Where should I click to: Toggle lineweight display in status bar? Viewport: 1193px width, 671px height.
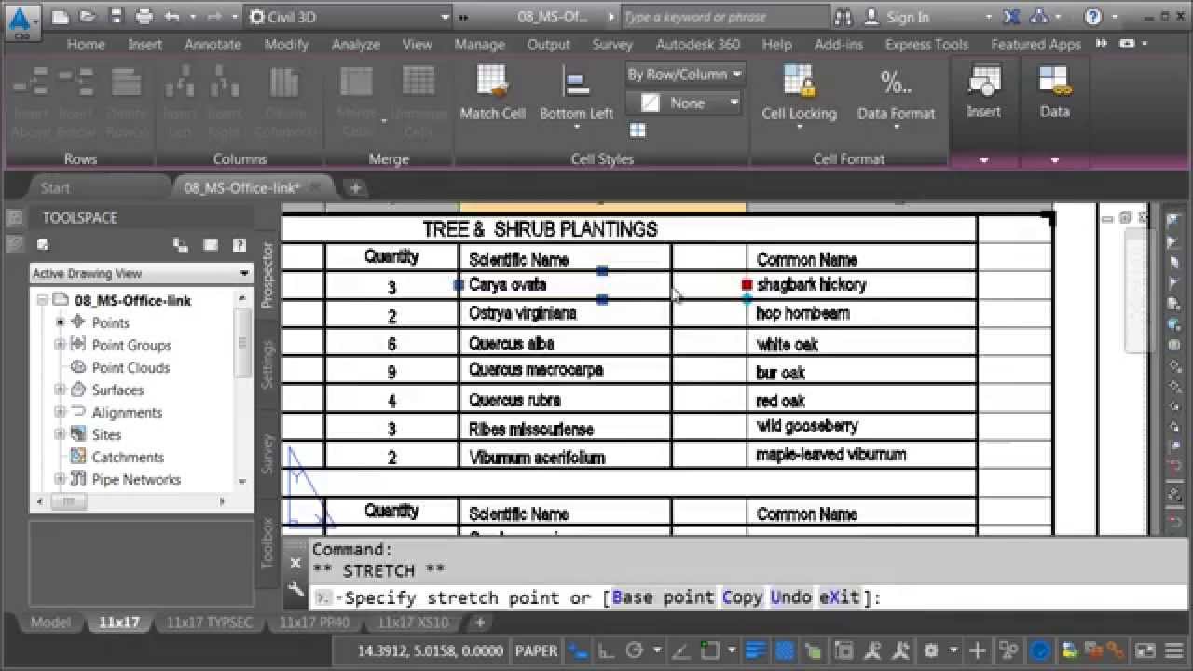756,650
